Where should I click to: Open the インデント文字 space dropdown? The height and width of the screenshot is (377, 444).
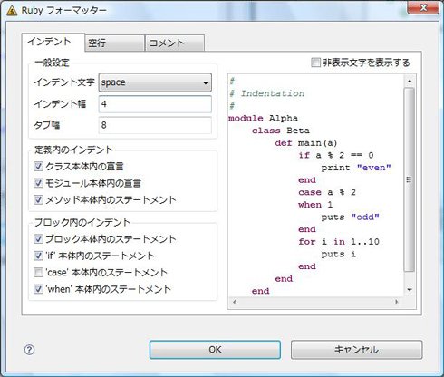pyautogui.click(x=155, y=82)
